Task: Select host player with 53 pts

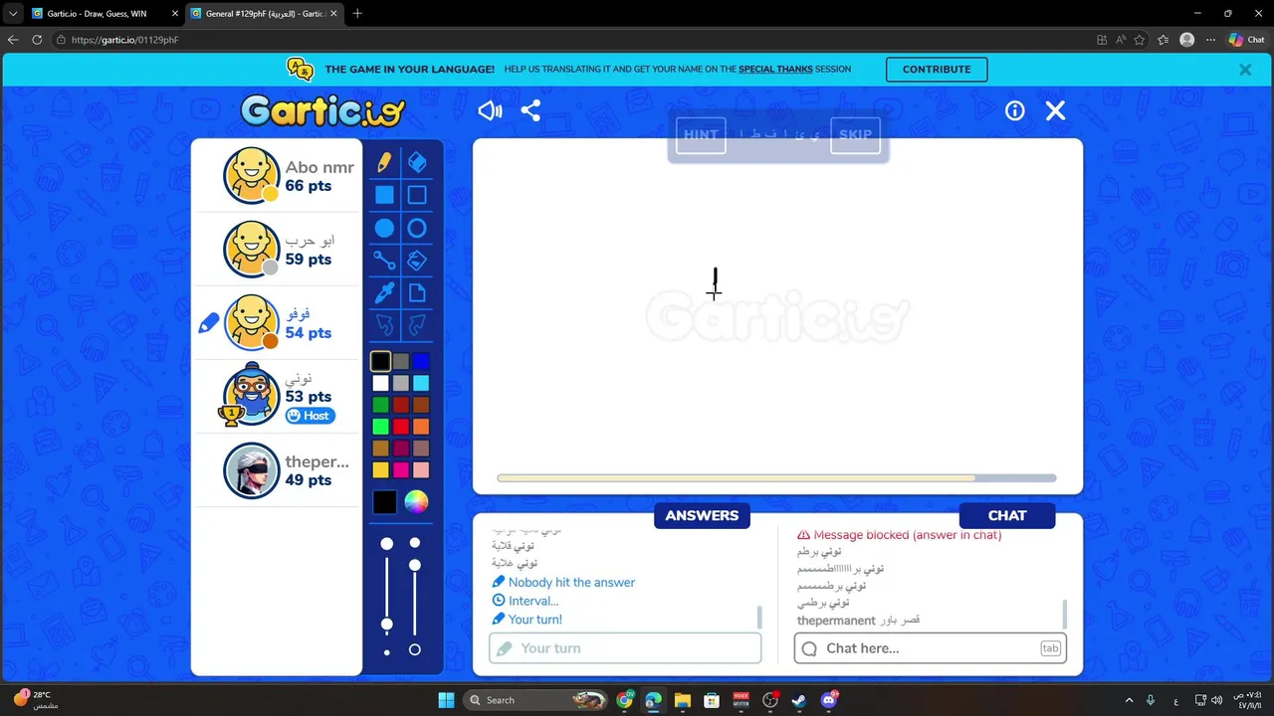Action: pyautogui.click(x=277, y=396)
